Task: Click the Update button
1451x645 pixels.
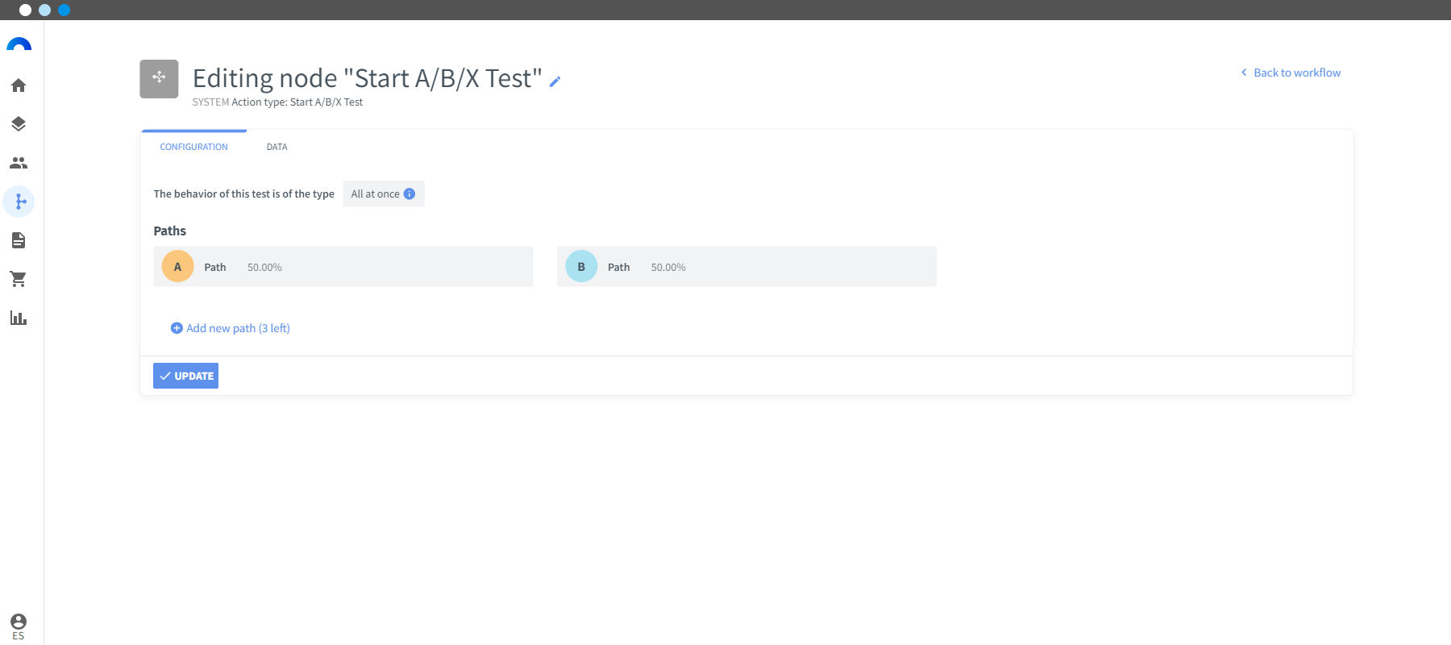Action: [185, 376]
